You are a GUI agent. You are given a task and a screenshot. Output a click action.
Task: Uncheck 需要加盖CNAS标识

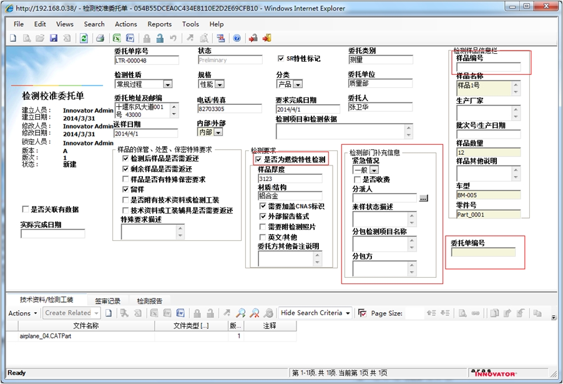263,206
